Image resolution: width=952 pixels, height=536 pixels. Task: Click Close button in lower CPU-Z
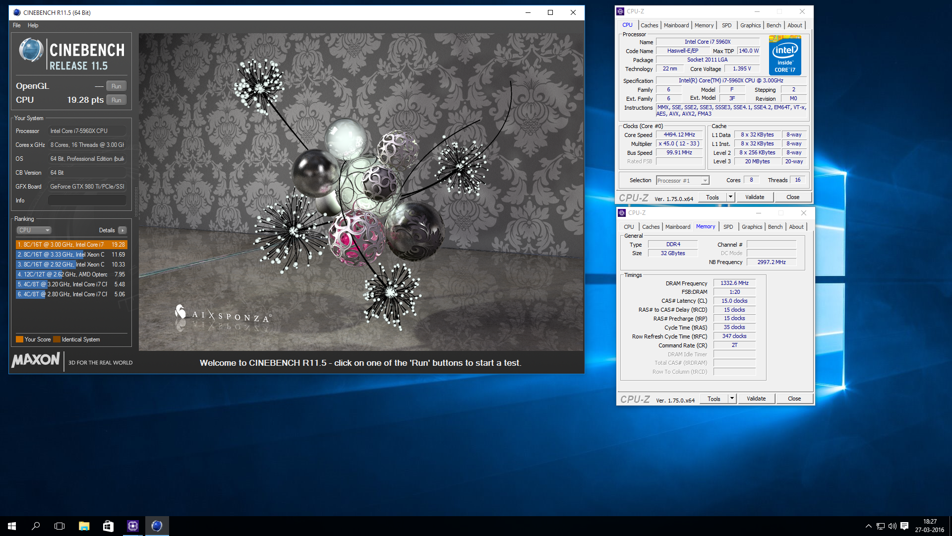(794, 399)
